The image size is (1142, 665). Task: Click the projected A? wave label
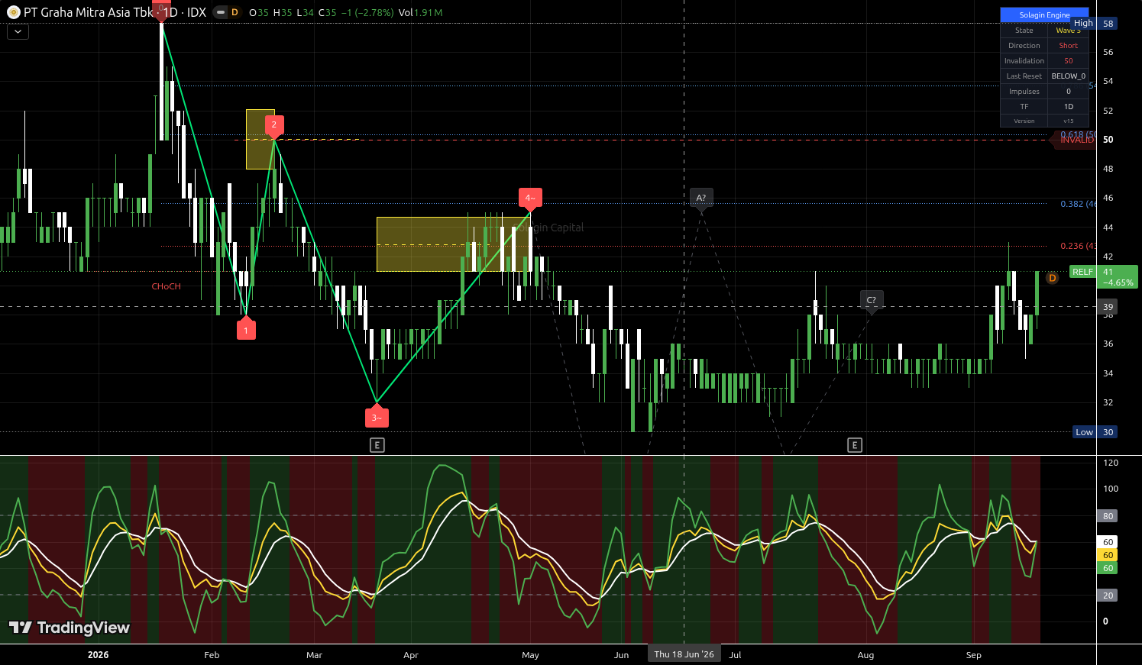click(x=701, y=198)
